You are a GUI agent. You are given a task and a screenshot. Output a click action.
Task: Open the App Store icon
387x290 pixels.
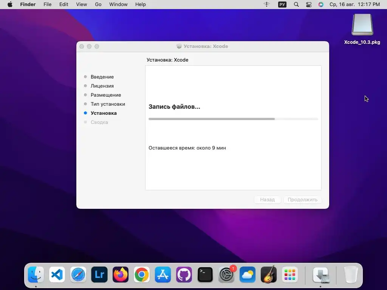(x=163, y=275)
